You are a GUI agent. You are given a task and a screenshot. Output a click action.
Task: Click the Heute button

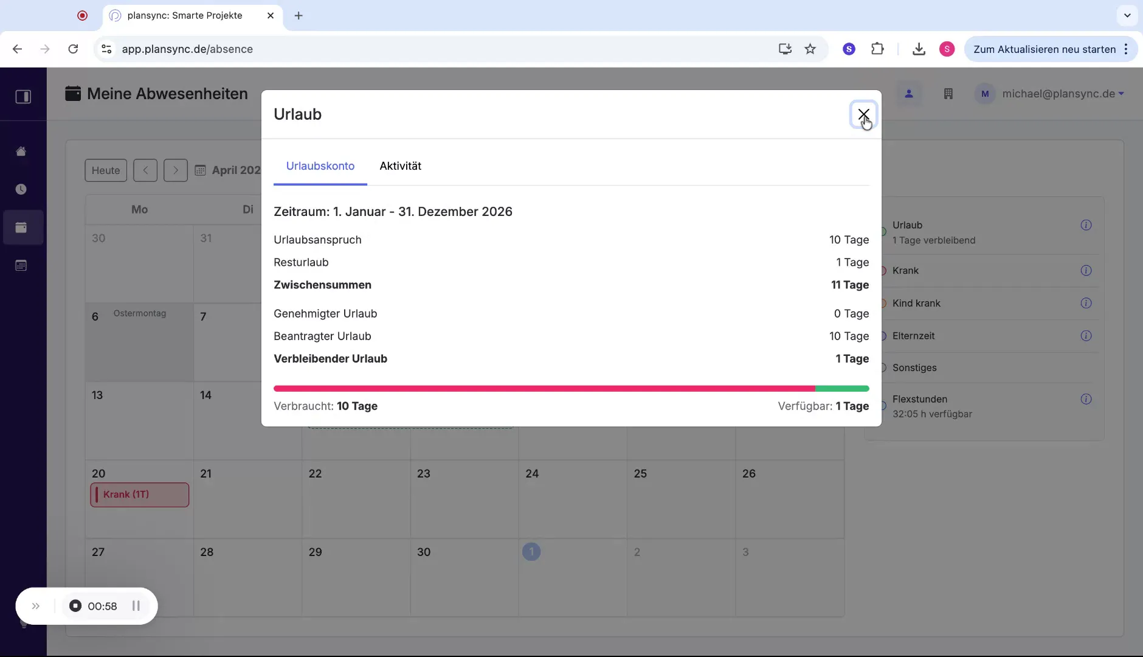(x=106, y=170)
